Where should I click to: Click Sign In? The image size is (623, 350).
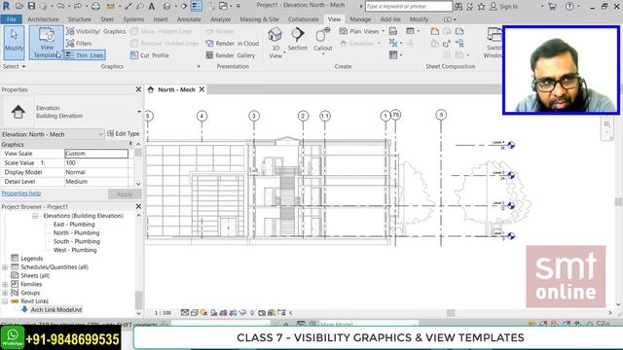pyautogui.click(x=504, y=7)
